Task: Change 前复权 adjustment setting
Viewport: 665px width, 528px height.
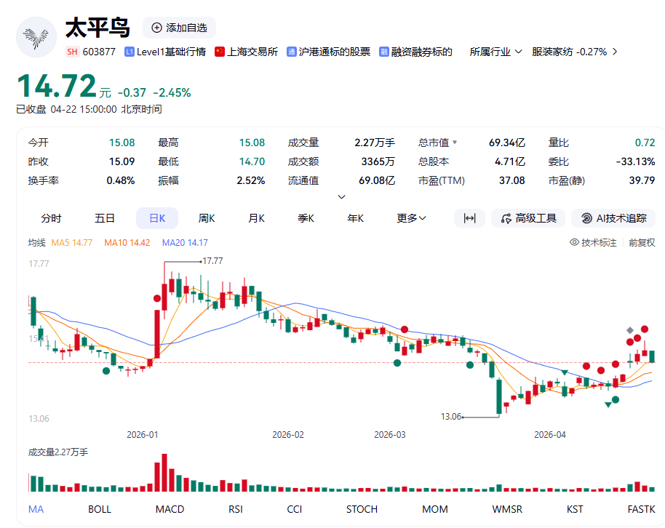Action: [642, 243]
